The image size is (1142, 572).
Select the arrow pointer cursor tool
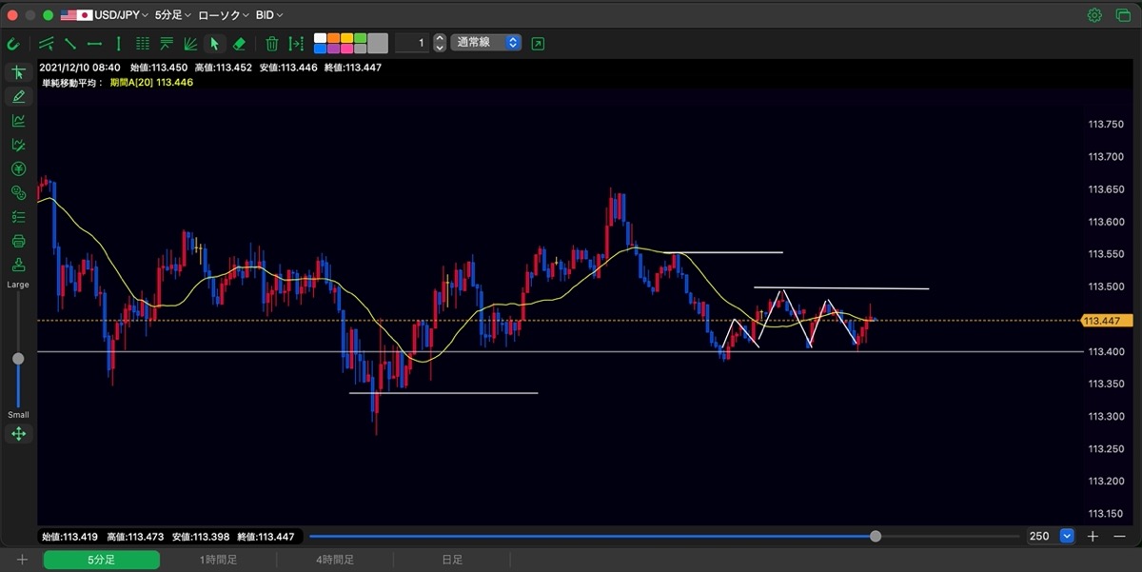(214, 43)
